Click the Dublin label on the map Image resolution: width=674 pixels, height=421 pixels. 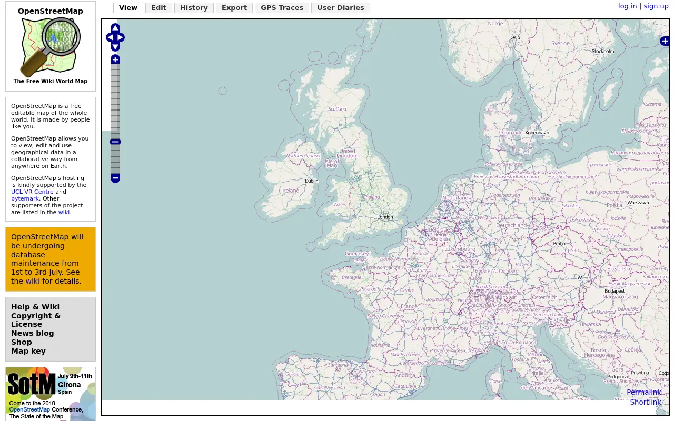(x=312, y=181)
